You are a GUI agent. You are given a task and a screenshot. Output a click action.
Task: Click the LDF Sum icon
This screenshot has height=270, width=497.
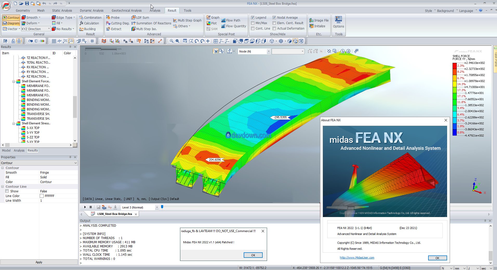pyautogui.click(x=134, y=17)
